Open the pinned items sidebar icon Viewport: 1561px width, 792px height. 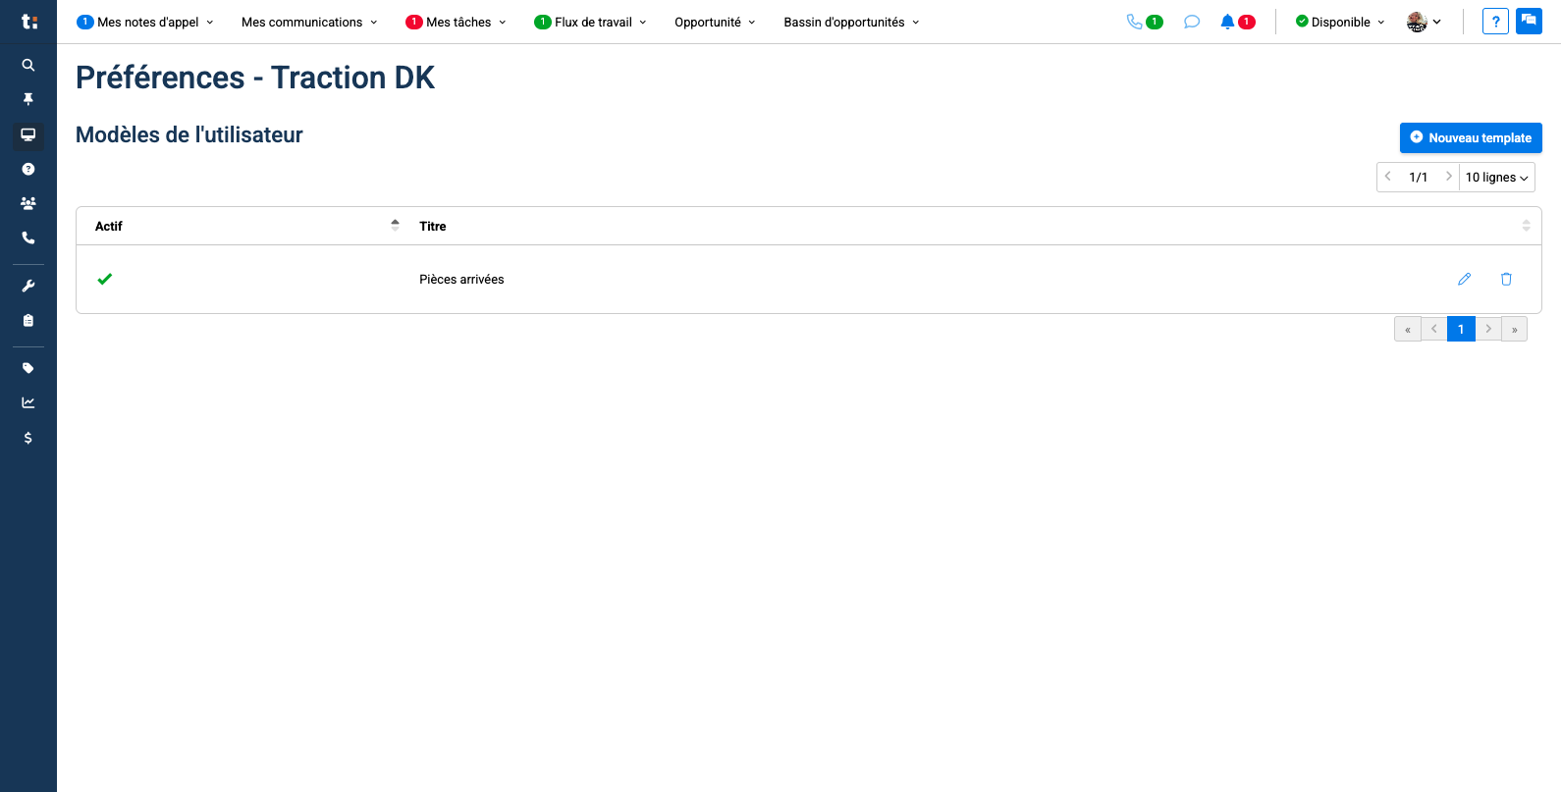pos(28,99)
